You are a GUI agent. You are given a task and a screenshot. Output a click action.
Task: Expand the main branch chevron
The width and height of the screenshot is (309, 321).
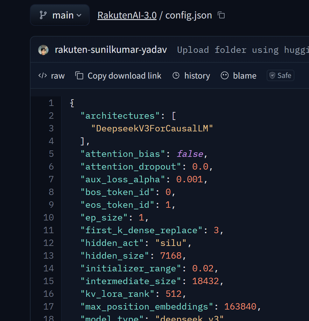[79, 15]
